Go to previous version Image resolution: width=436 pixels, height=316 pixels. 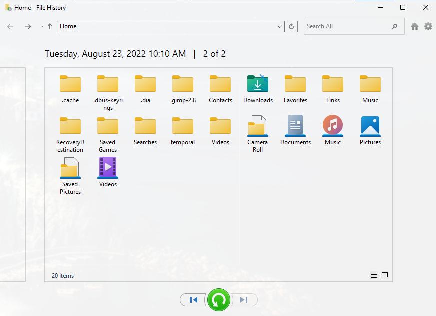194,300
